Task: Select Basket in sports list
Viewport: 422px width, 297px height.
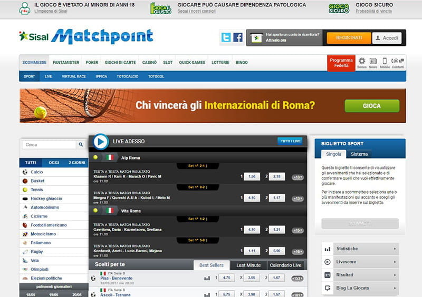Action: (x=54, y=181)
